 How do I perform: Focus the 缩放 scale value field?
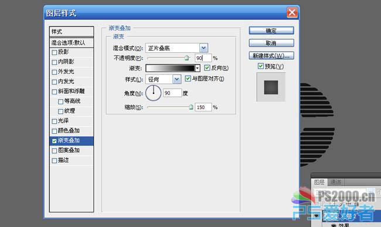pyautogui.click(x=203, y=107)
